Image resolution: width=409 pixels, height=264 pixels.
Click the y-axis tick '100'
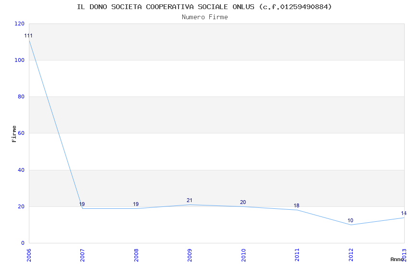pos(19,60)
